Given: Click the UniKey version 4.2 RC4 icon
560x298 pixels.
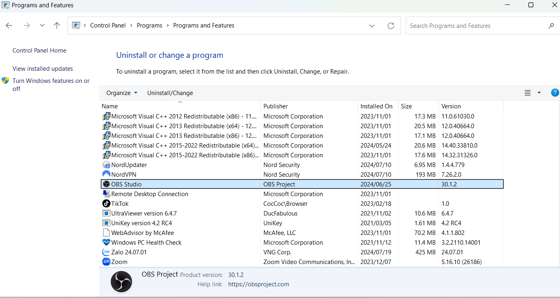Looking at the screenshot, I should tap(106, 223).
